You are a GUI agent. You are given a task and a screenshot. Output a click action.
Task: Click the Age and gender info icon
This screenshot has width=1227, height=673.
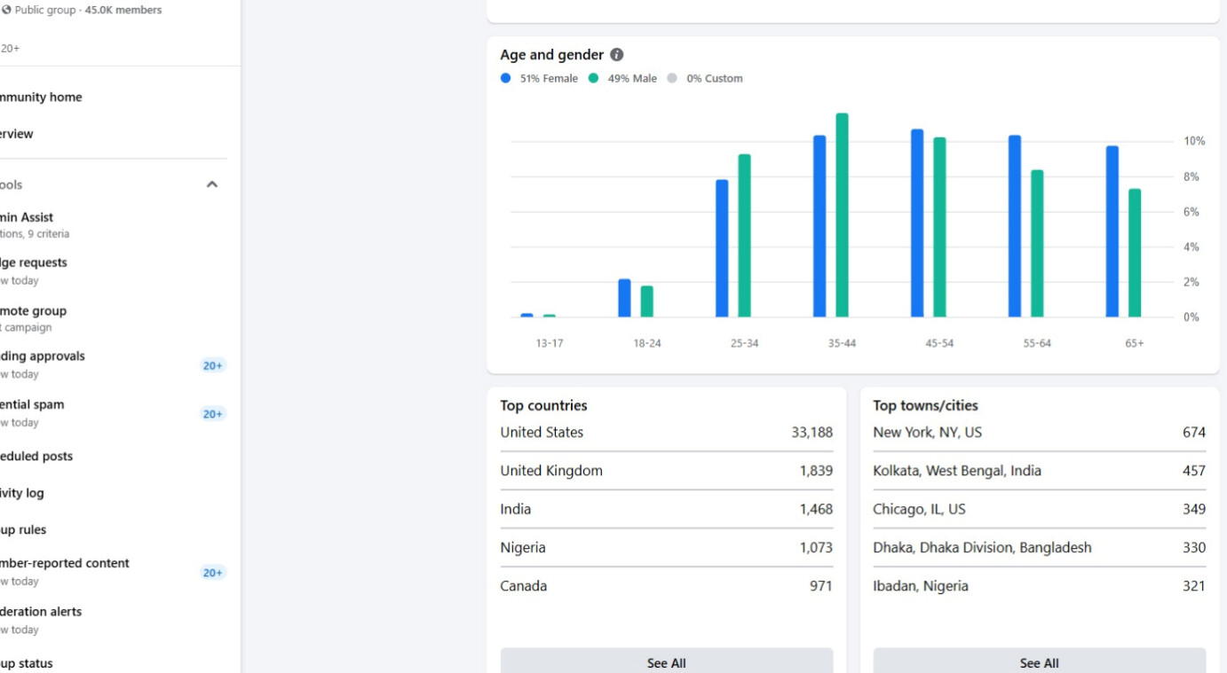click(617, 55)
